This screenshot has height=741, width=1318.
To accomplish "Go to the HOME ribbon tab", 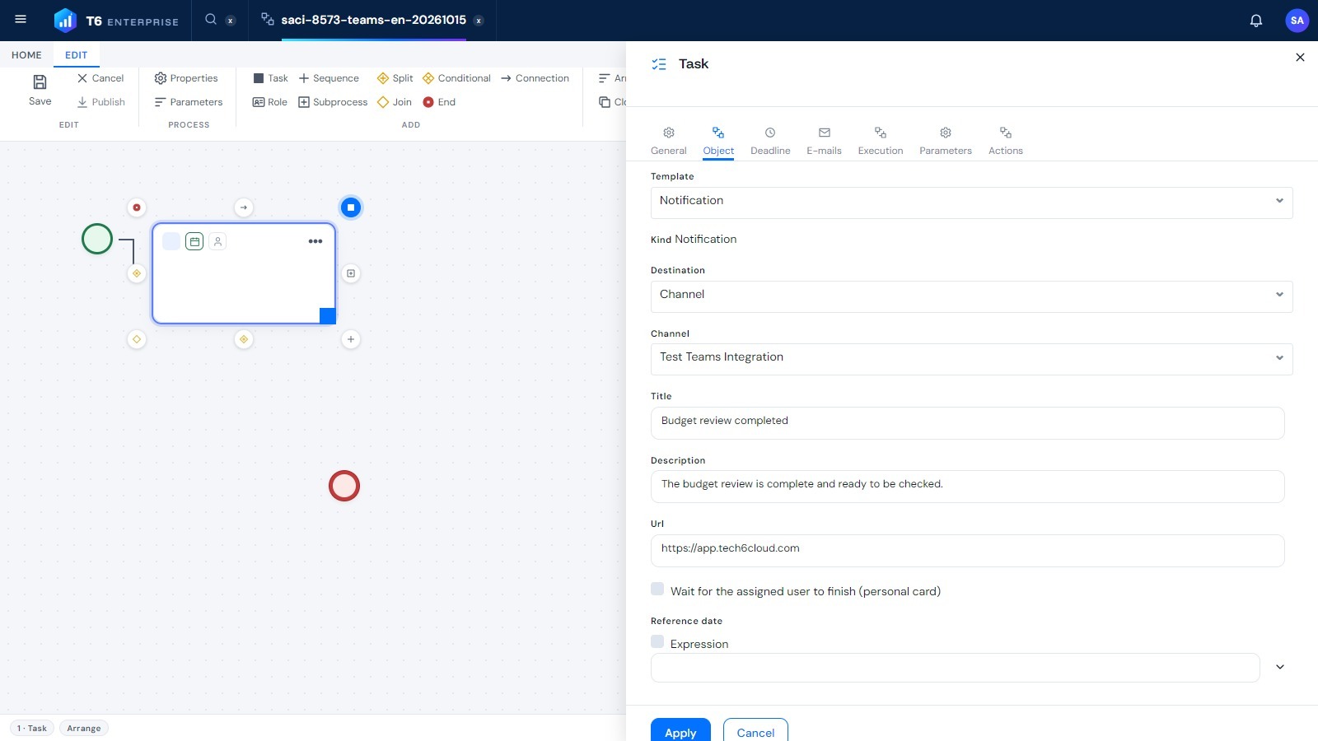I will pyautogui.click(x=26, y=55).
